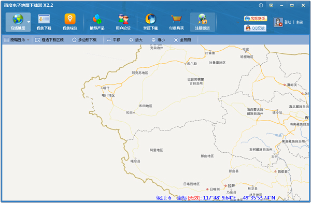
Task: Click the info icon in title bar
Action: pos(261,5)
